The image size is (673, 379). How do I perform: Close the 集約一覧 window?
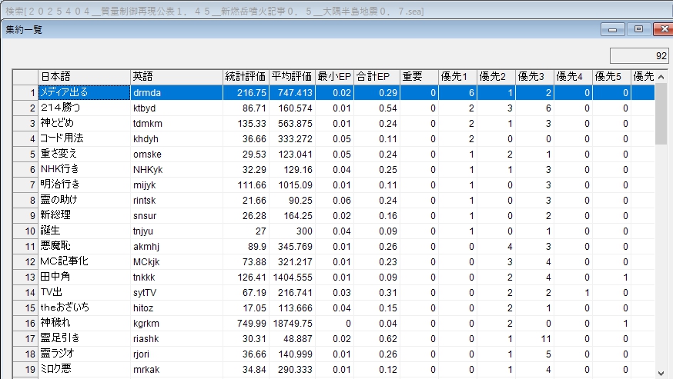(664, 29)
